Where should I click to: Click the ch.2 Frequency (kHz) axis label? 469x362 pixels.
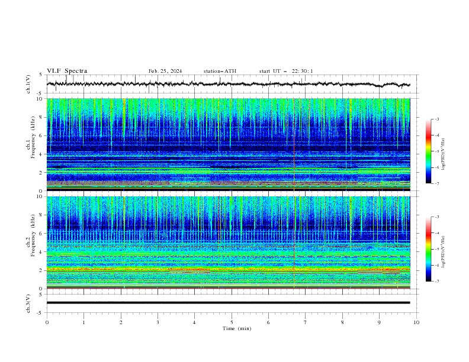[x=31, y=235]
